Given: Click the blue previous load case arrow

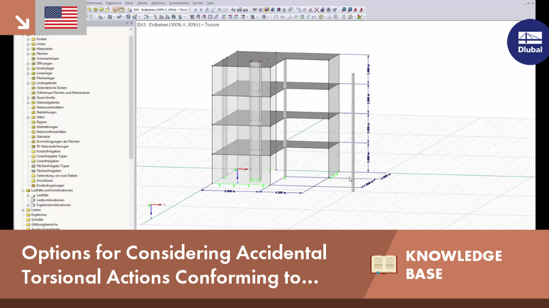Looking at the screenshot, I should pyautogui.click(x=195, y=10).
